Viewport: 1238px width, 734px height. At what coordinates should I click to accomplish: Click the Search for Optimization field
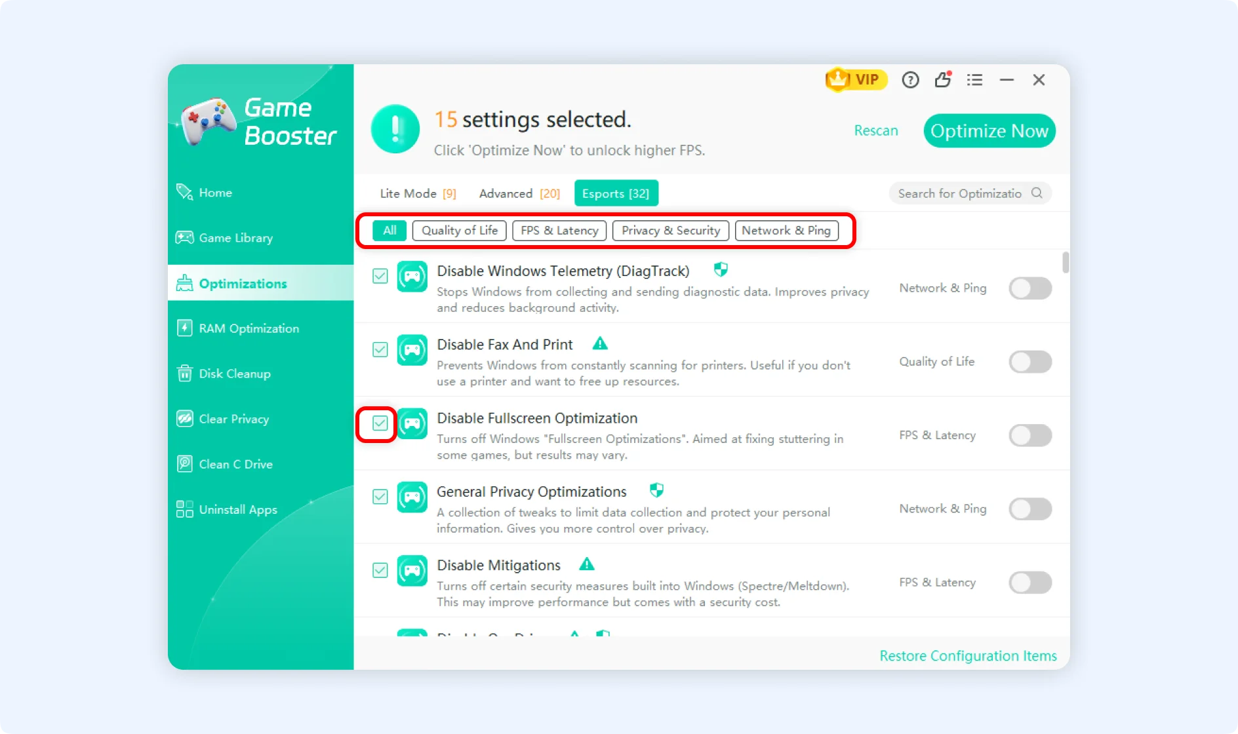tap(970, 193)
